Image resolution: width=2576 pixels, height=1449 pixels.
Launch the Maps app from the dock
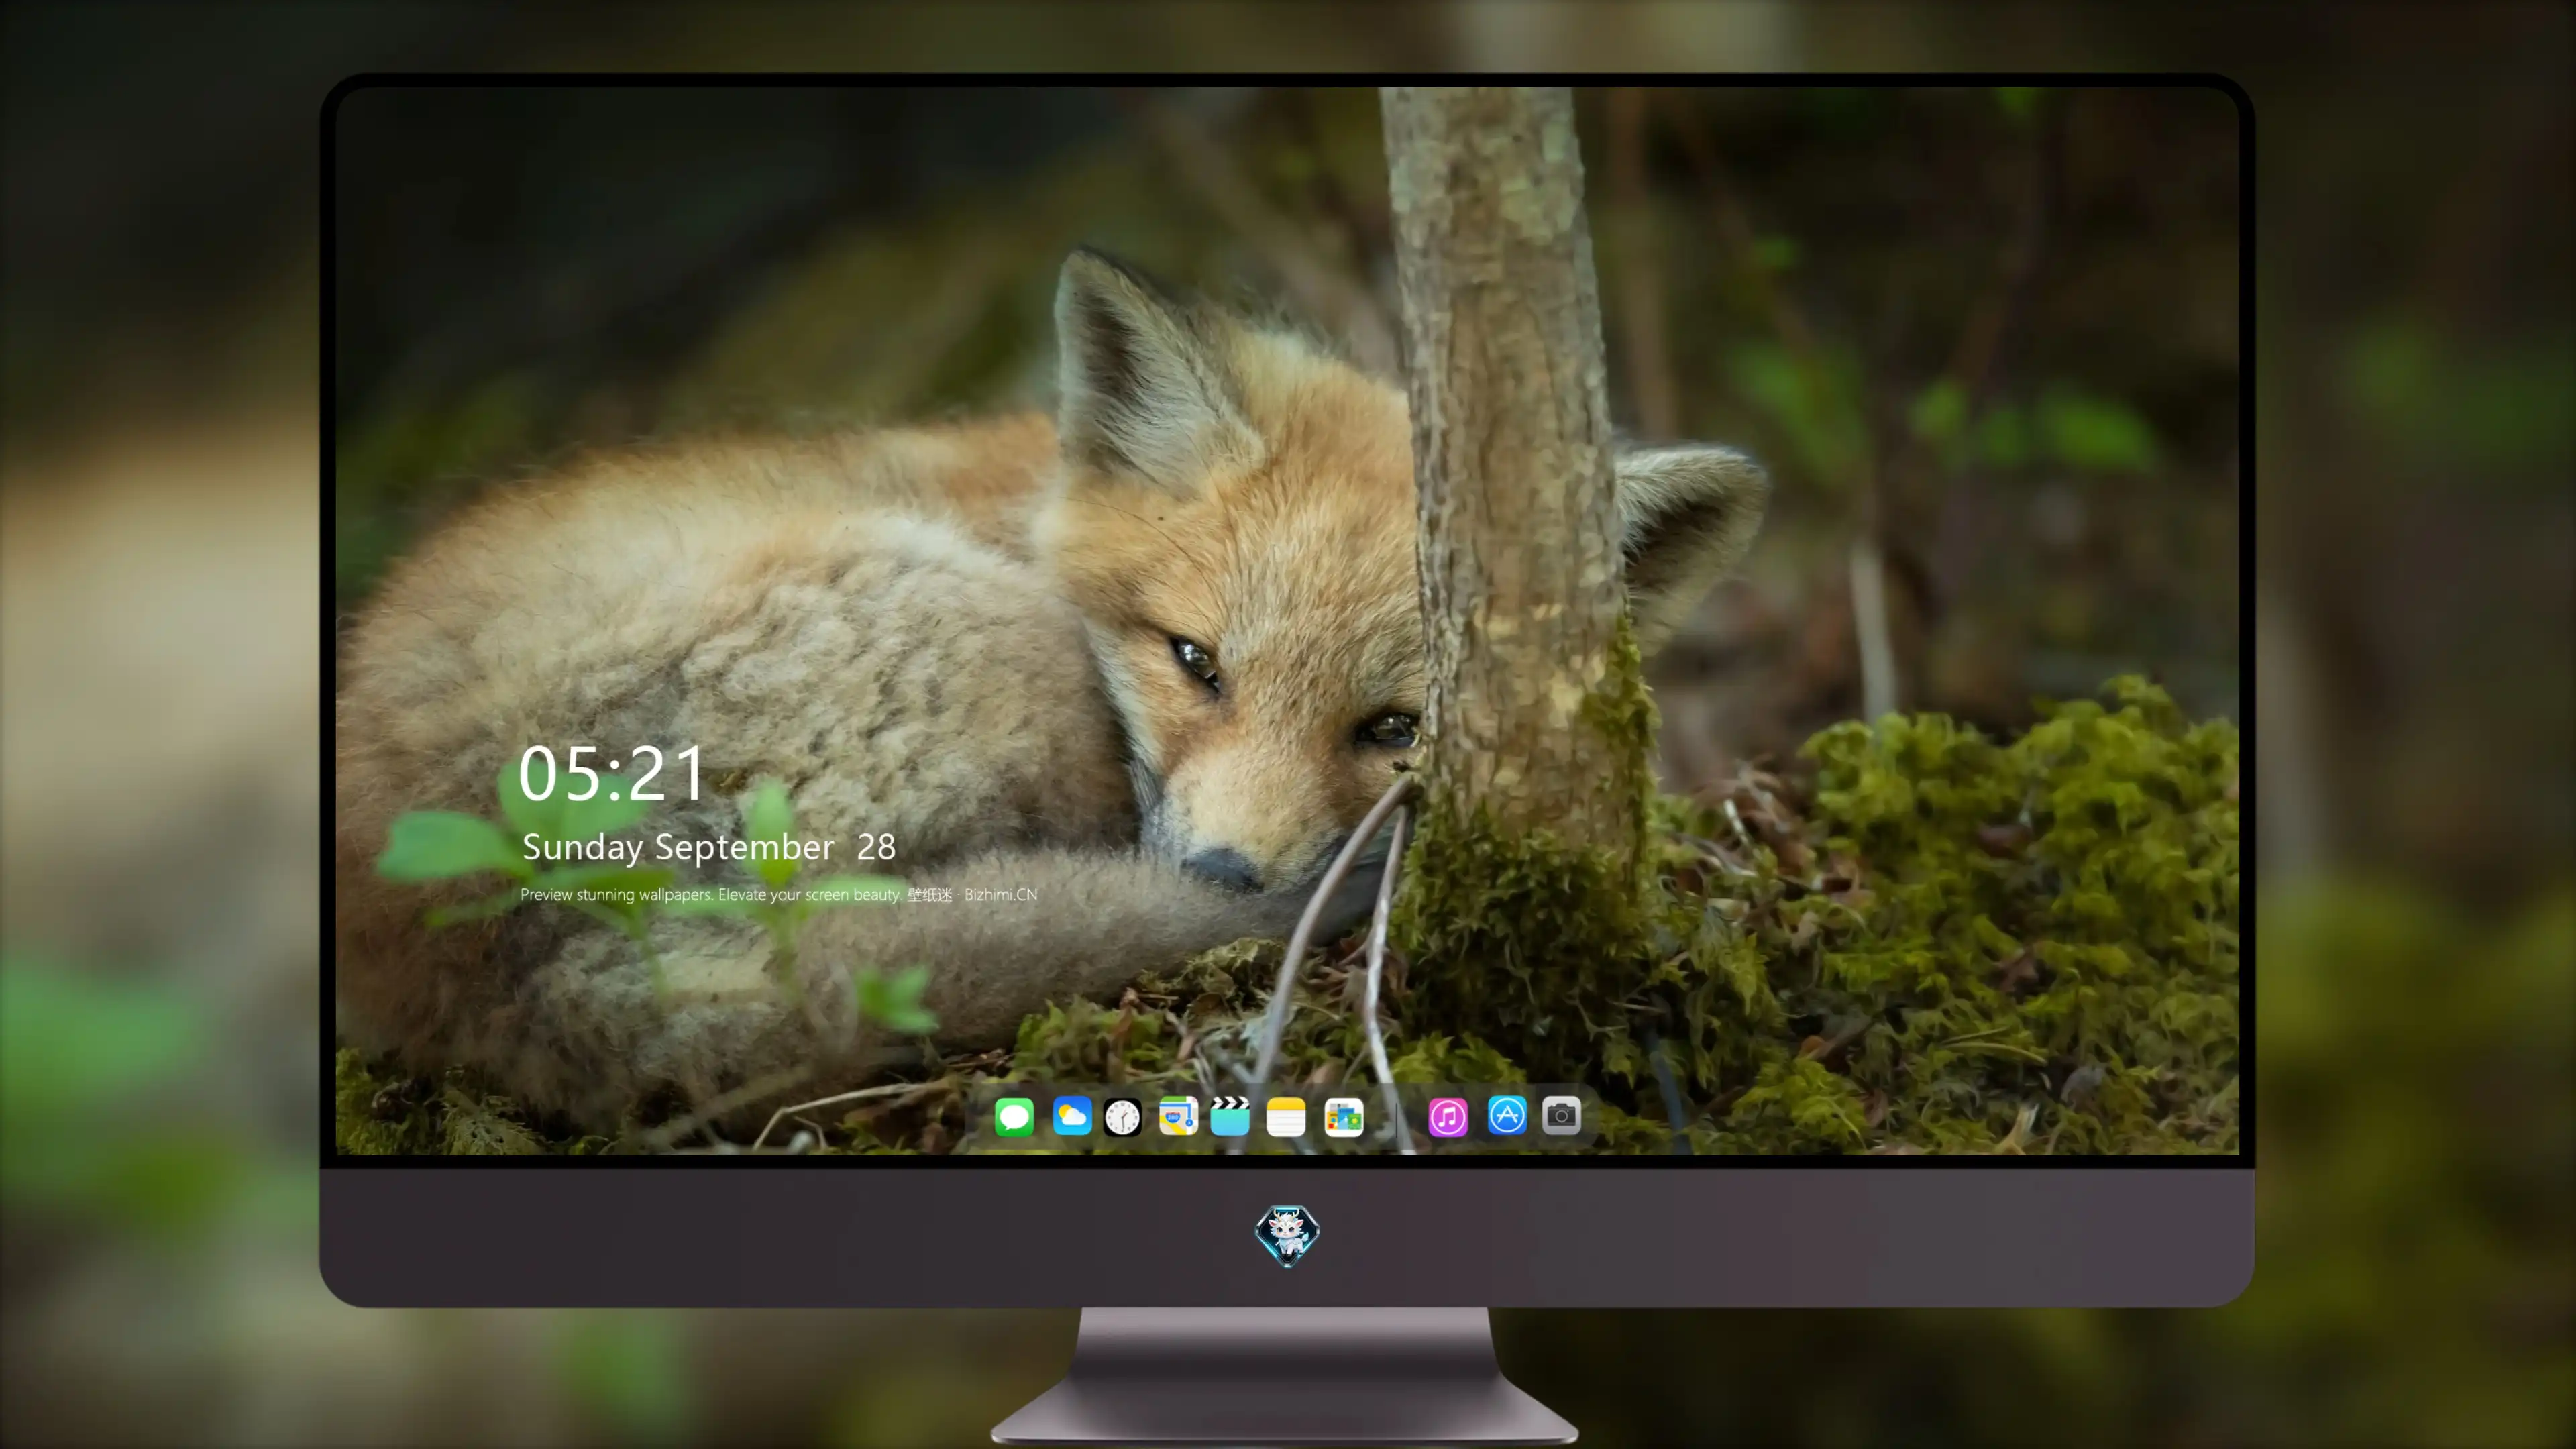point(1178,1116)
